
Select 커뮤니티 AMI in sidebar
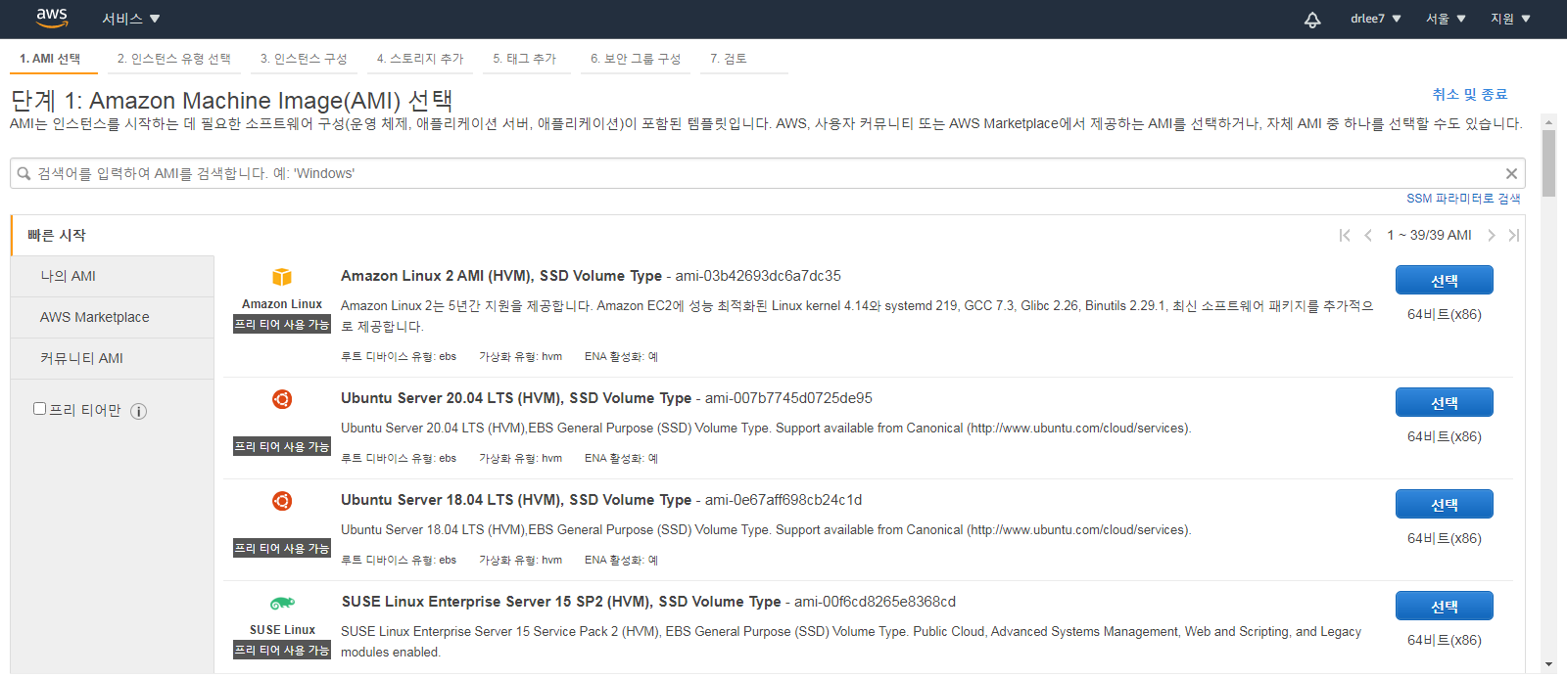tap(113, 358)
